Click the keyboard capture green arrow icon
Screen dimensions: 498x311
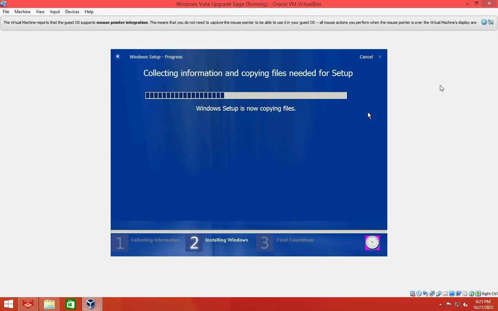[478, 294]
